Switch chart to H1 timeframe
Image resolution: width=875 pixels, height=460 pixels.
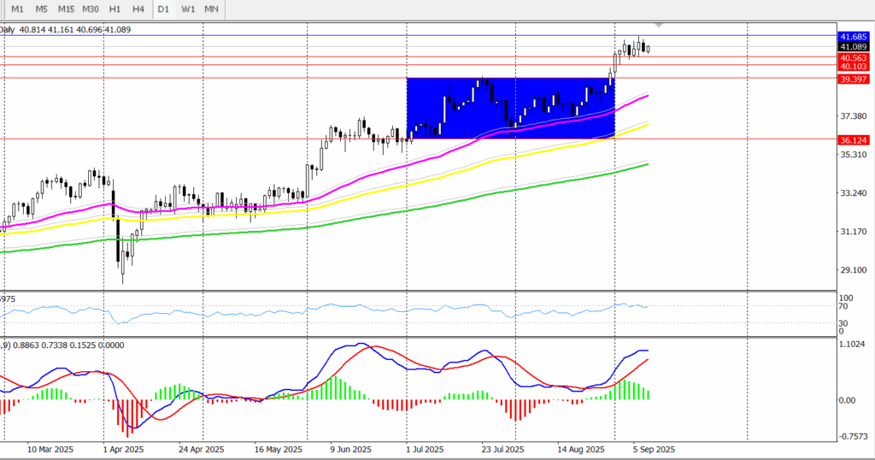coord(115,9)
